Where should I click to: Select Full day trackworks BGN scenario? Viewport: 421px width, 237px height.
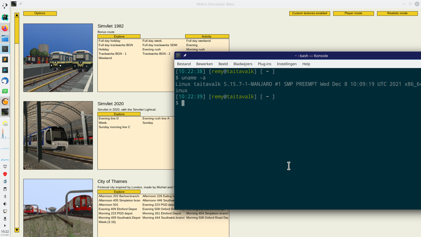[116, 45]
